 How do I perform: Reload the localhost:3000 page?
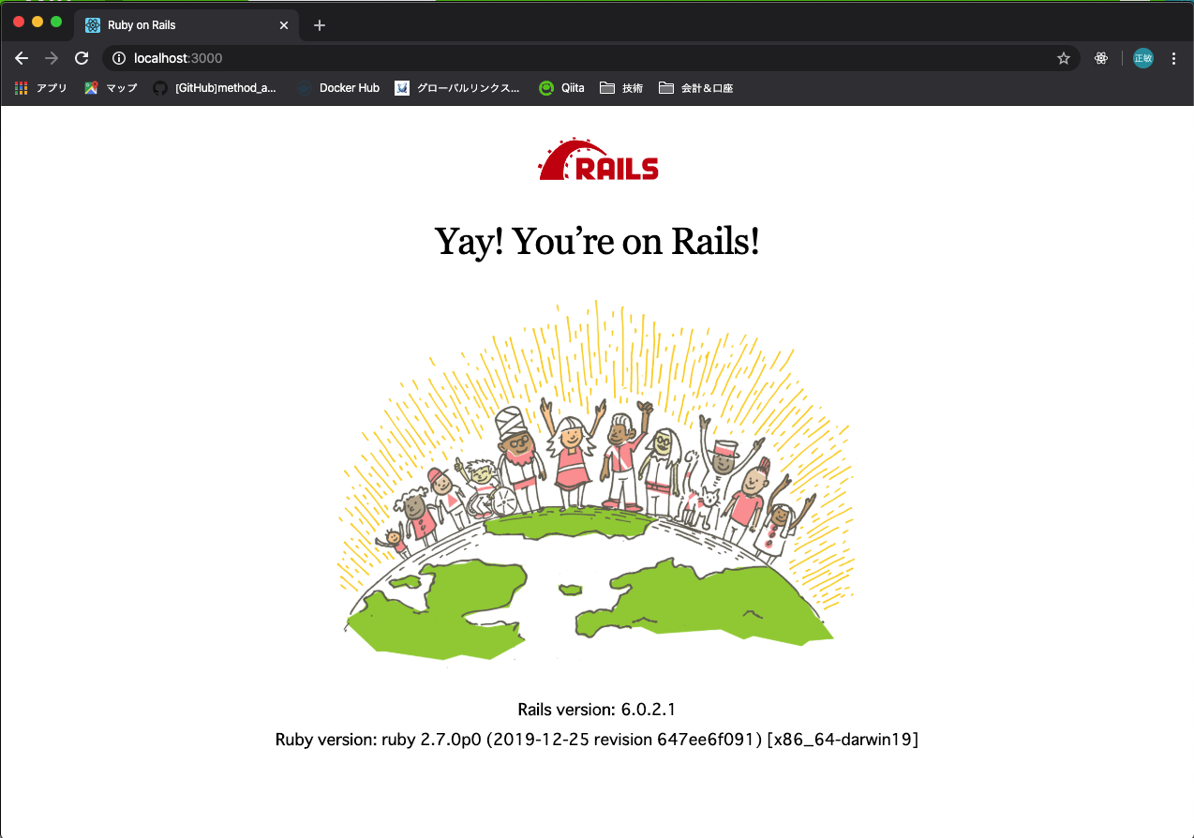click(82, 58)
